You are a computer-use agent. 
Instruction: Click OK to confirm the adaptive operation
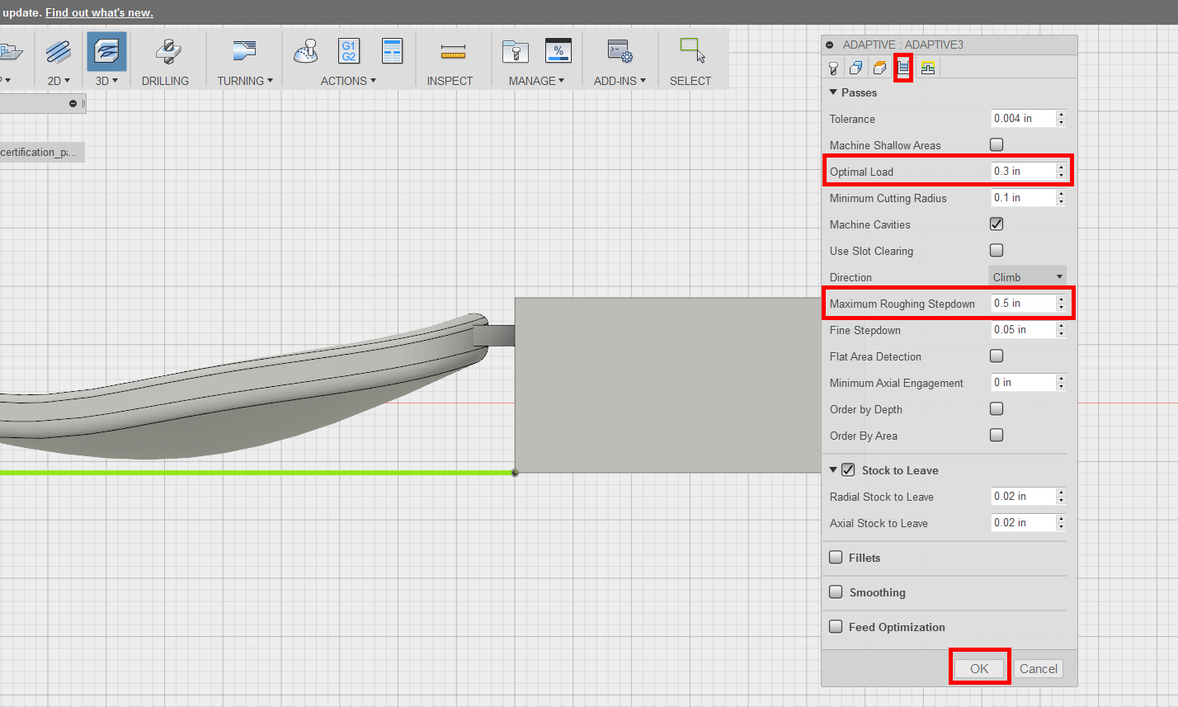click(979, 668)
